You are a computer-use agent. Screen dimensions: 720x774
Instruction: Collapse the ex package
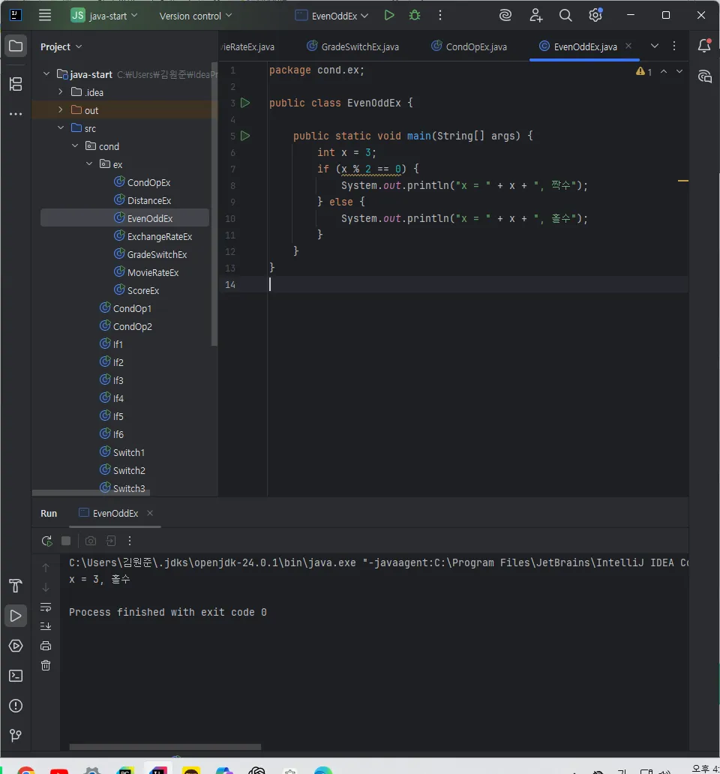tap(89, 164)
